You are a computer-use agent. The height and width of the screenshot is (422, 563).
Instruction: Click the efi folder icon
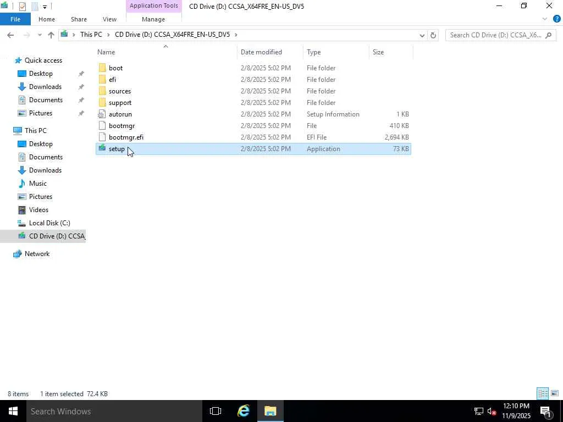pos(102,79)
